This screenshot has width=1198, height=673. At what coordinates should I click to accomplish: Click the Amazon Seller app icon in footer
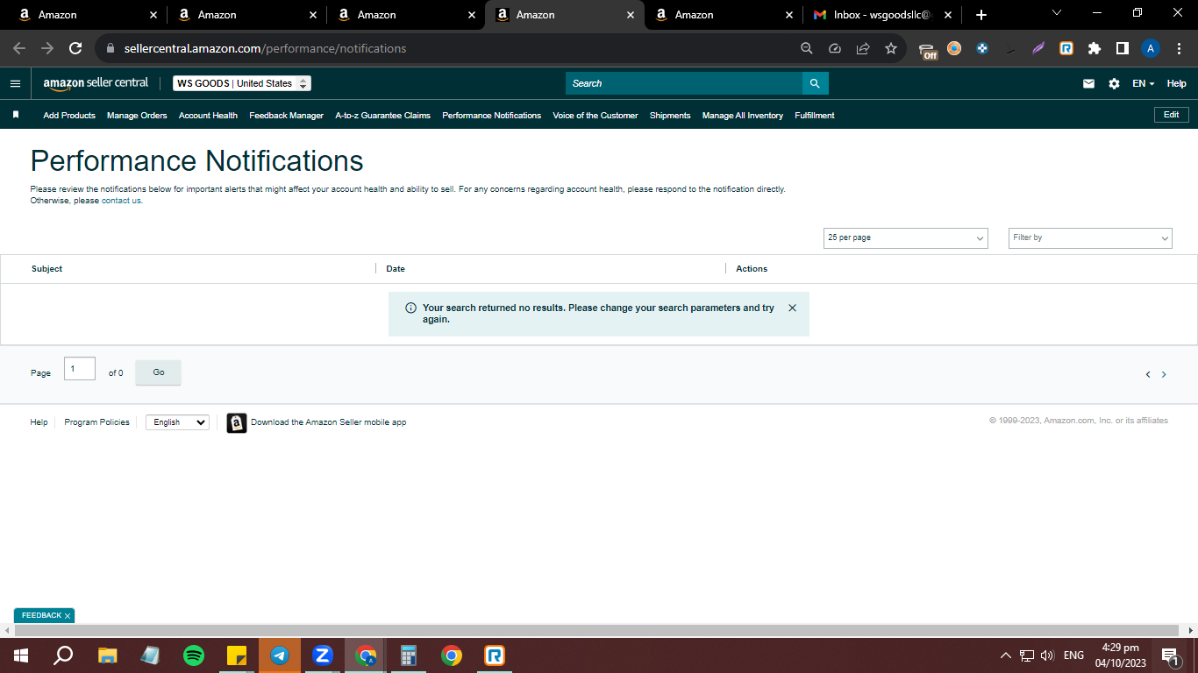(x=237, y=423)
